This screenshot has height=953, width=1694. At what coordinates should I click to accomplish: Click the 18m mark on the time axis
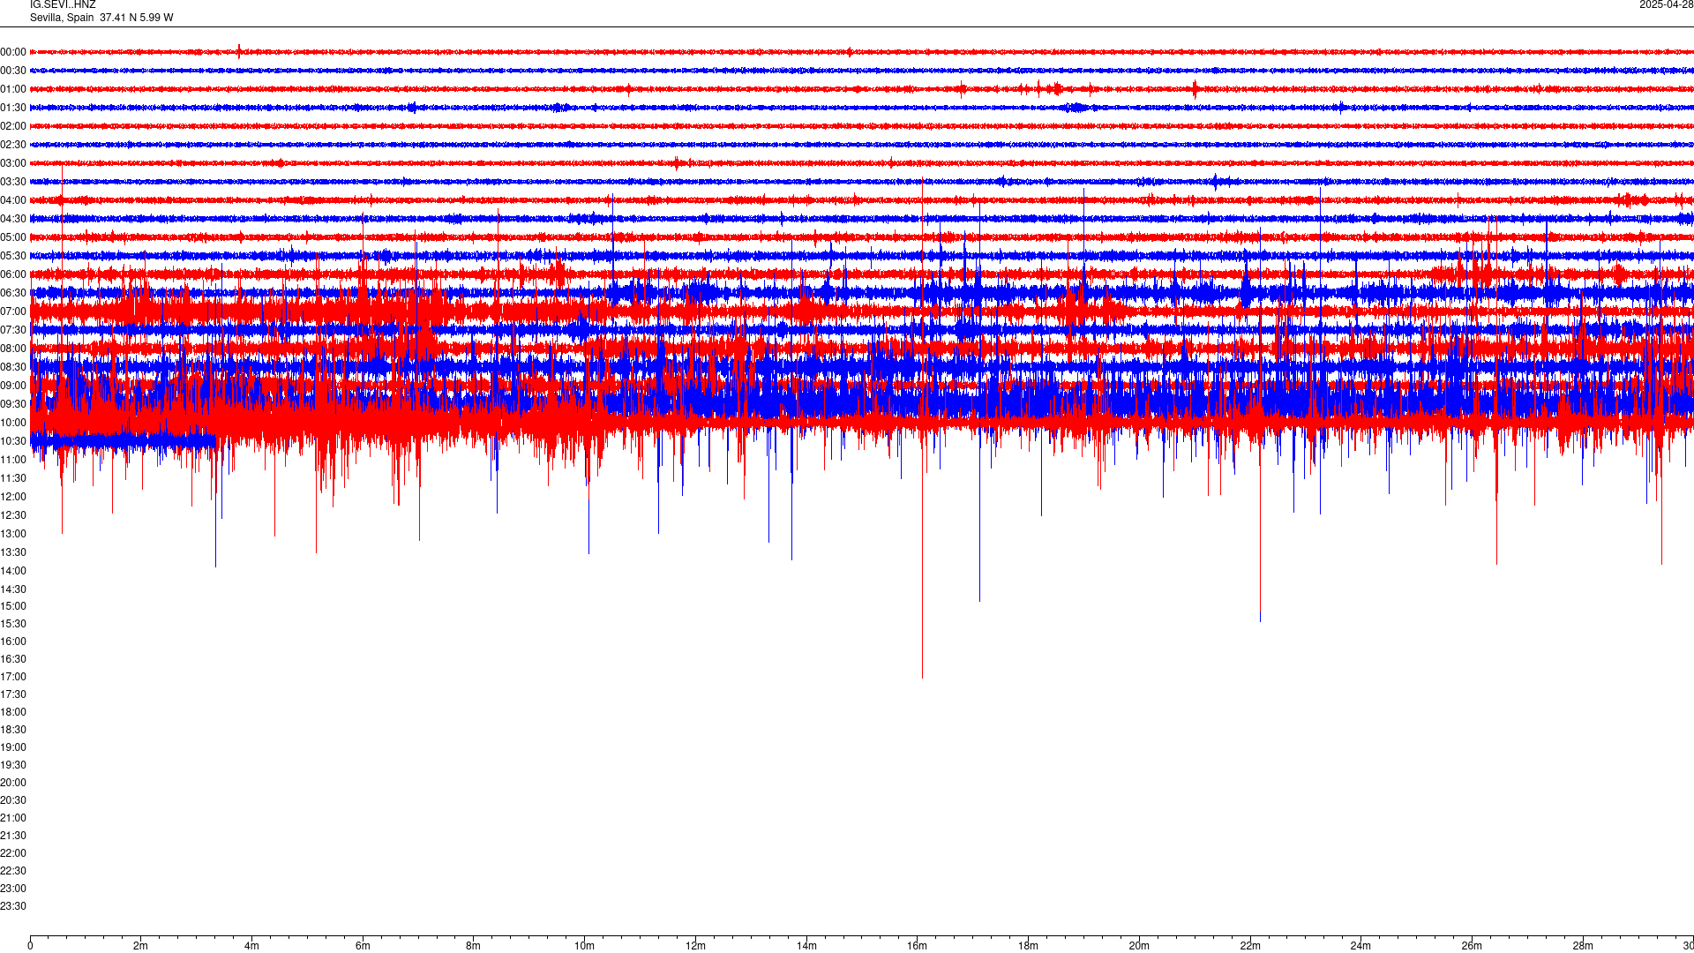[1028, 946]
